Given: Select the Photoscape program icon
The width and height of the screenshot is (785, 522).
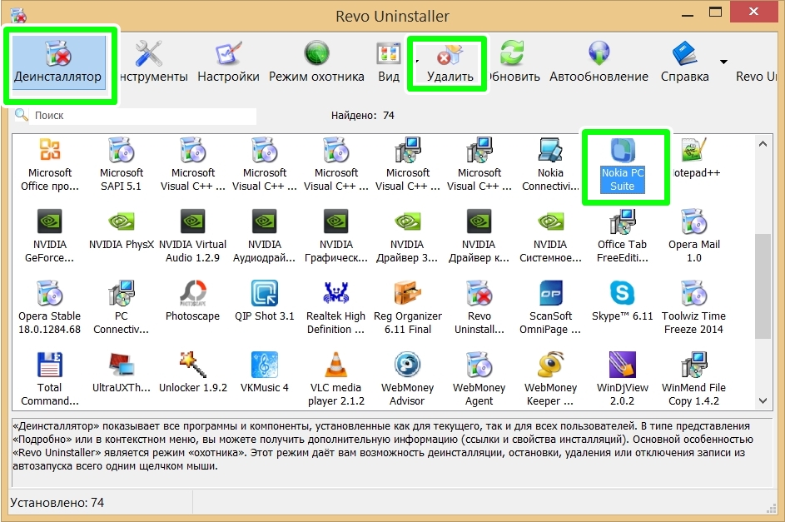Looking at the screenshot, I should click(x=192, y=301).
